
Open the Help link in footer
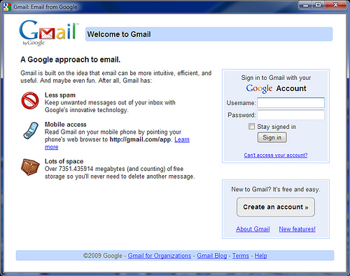(x=260, y=256)
